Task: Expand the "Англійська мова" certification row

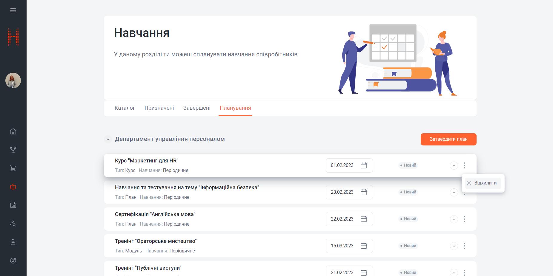Action: coord(454,219)
